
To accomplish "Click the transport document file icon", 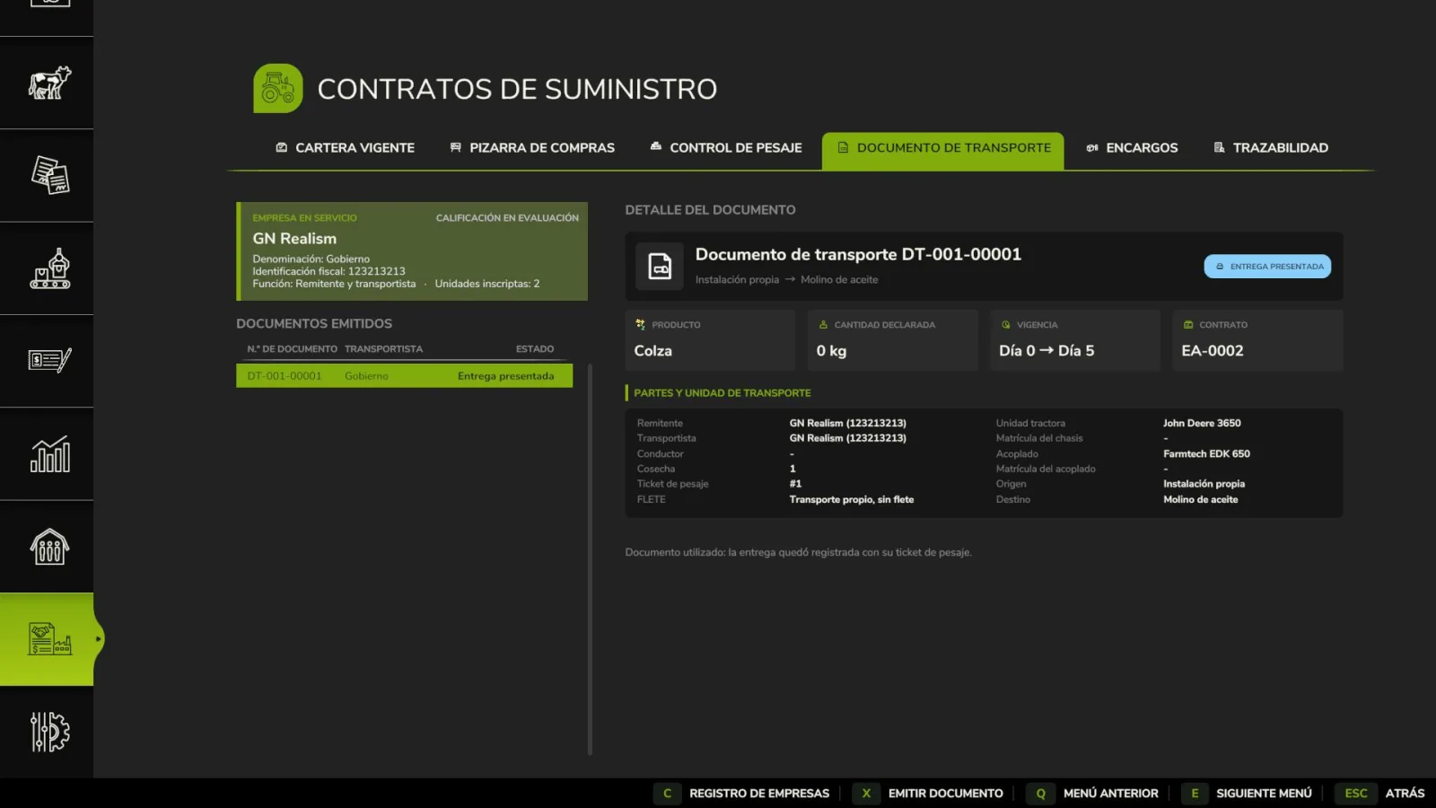I will [x=660, y=267].
